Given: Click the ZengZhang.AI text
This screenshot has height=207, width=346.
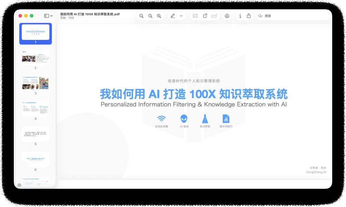Looking at the screenshot, I should pyautogui.click(x=316, y=172).
